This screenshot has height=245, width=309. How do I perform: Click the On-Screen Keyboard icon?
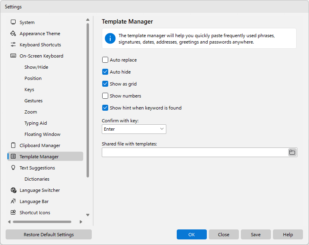tap(13, 56)
